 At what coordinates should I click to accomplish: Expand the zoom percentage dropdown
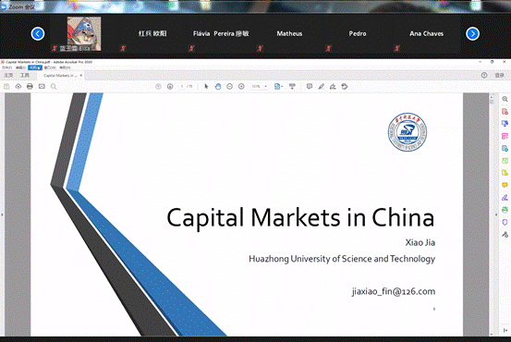(x=265, y=86)
